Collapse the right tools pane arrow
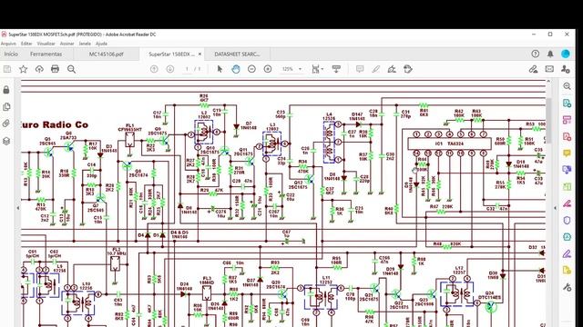 click(x=555, y=208)
